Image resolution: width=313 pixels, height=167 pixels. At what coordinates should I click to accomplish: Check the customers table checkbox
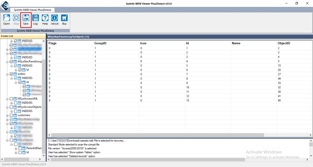click(x=11, y=115)
